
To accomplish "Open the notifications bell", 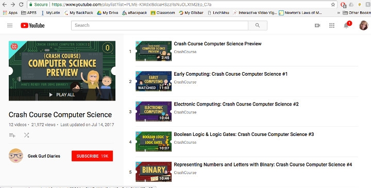I will (x=346, y=26).
